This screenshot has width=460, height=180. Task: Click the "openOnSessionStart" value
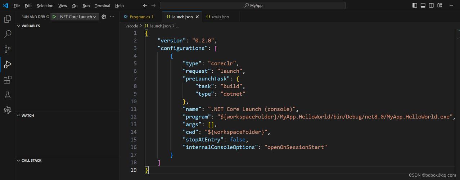(x=296, y=147)
